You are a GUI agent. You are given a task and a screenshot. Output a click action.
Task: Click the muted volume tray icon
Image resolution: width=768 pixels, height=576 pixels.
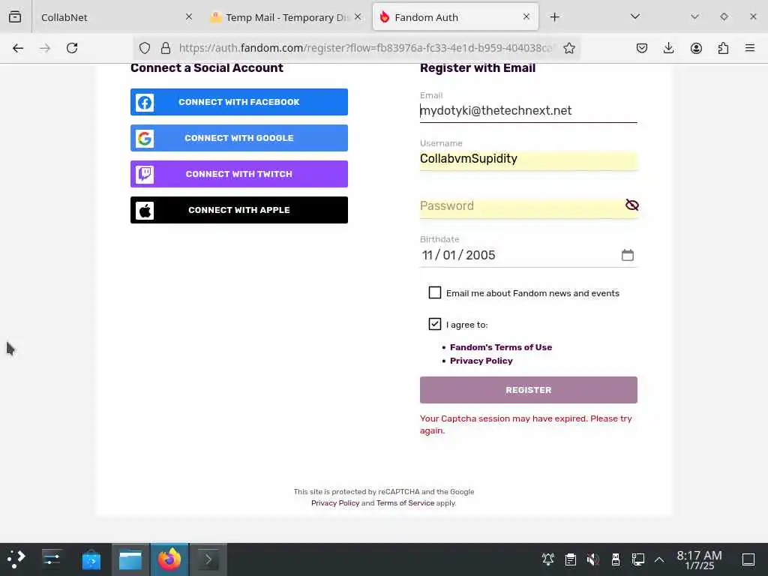(x=593, y=559)
